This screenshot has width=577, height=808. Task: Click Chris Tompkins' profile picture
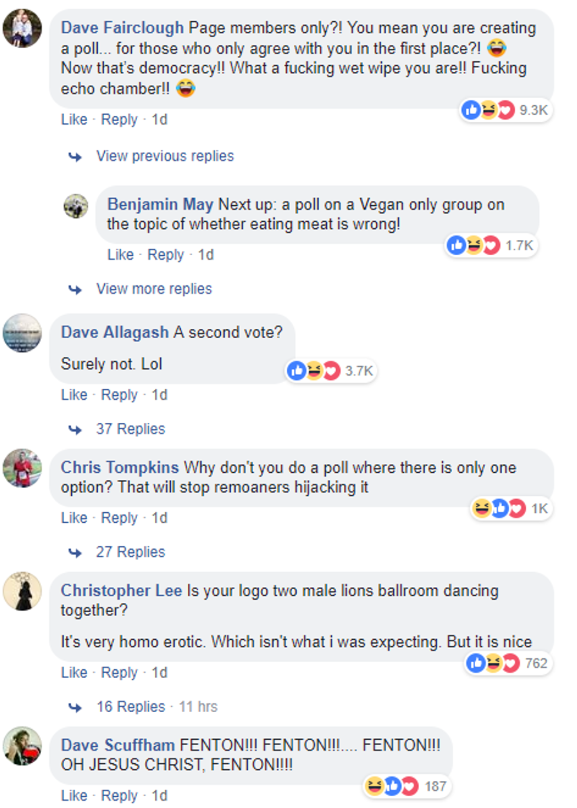22,468
